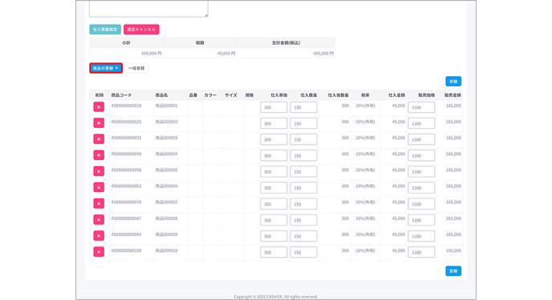This screenshot has height=300, width=552.
Task: Click the 495,000 円 total amount value
Action: (x=323, y=54)
